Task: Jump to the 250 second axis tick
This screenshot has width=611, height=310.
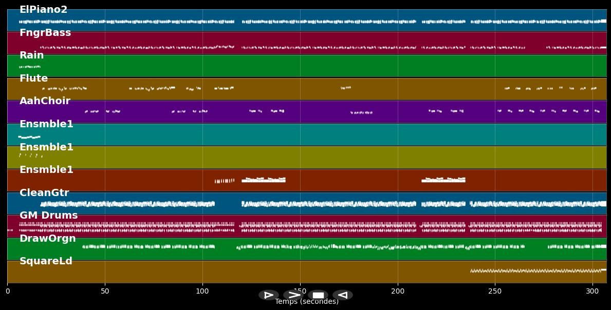Action: pyautogui.click(x=495, y=291)
